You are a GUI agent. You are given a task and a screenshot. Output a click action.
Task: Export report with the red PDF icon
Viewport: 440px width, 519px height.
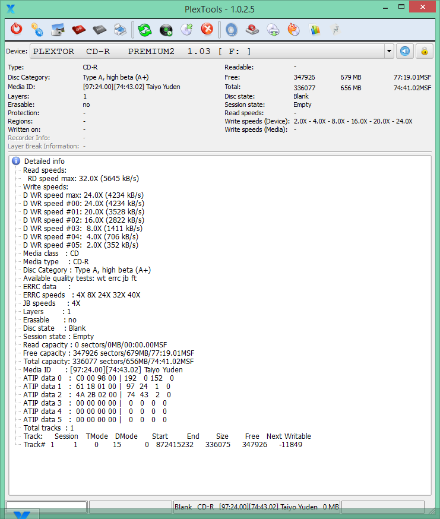[78, 30]
